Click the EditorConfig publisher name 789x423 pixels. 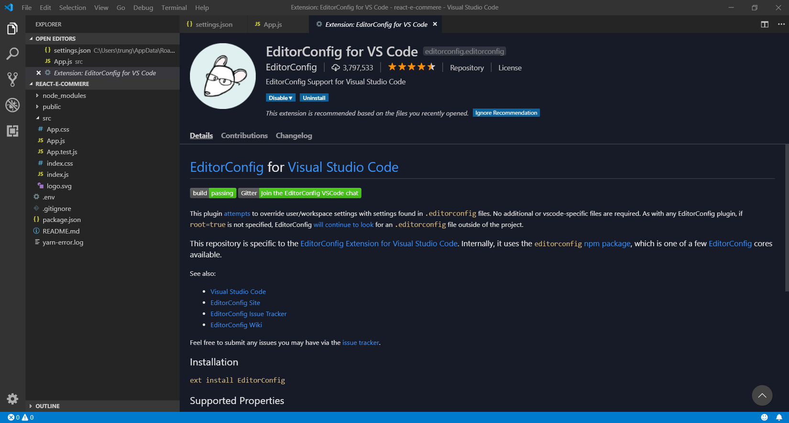[x=291, y=67]
